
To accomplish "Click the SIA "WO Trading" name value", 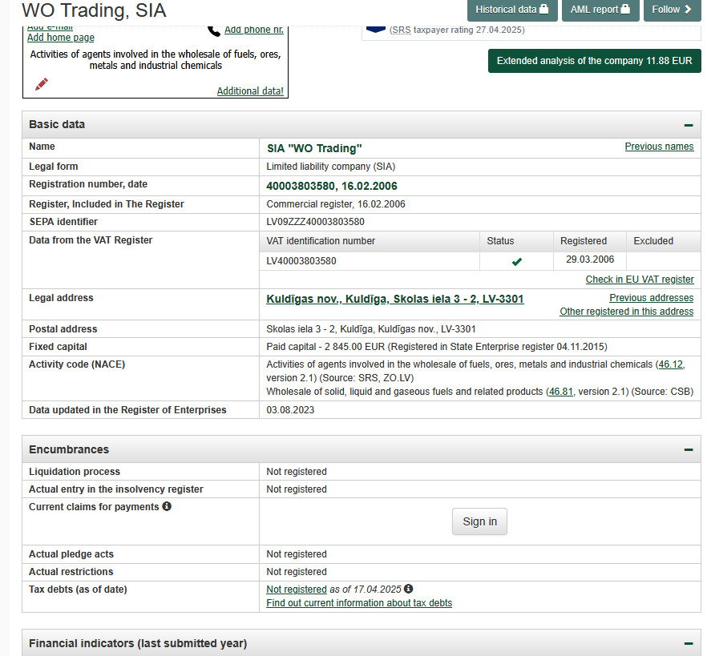I will pos(314,149).
